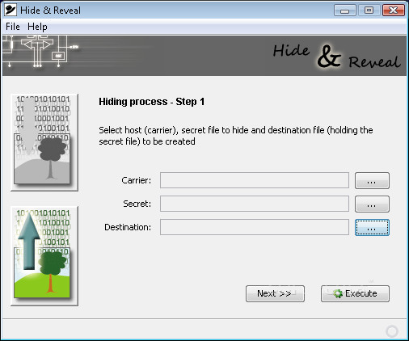Click the Execute button
This screenshot has height=341, width=409.
[x=355, y=293]
